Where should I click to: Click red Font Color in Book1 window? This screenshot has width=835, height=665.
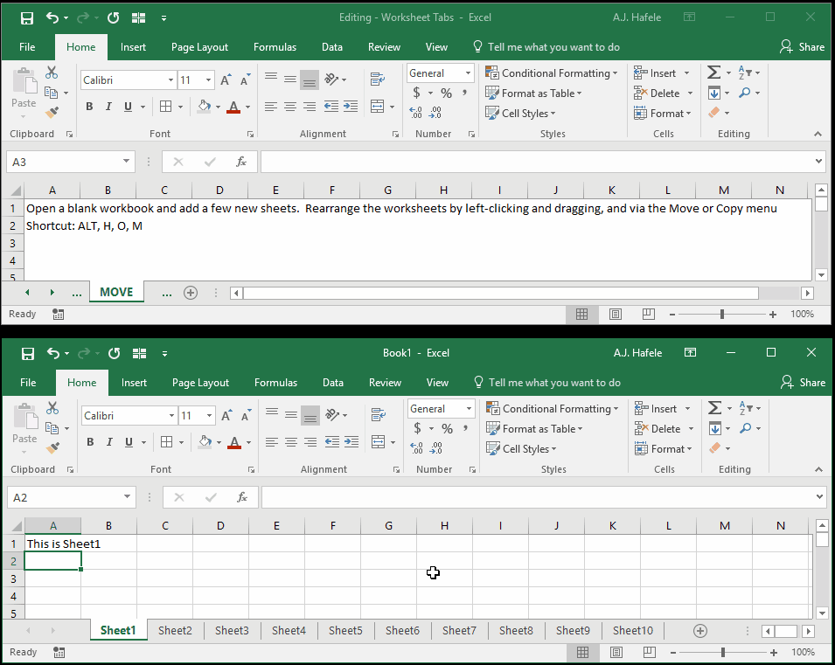[x=234, y=442]
